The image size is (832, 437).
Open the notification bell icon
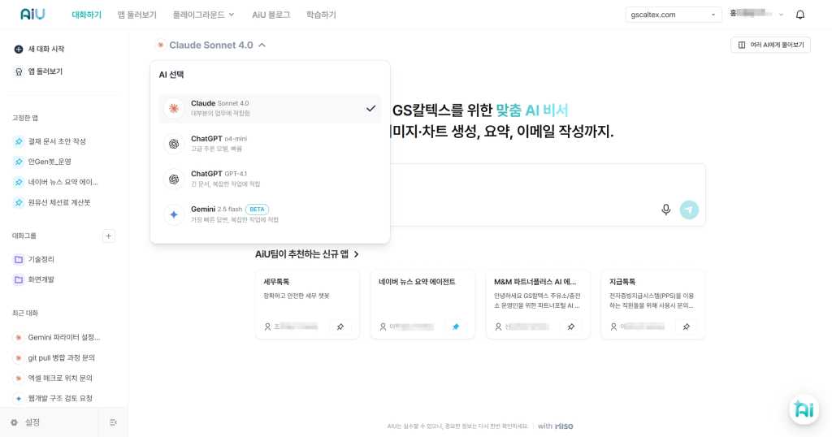[800, 15]
